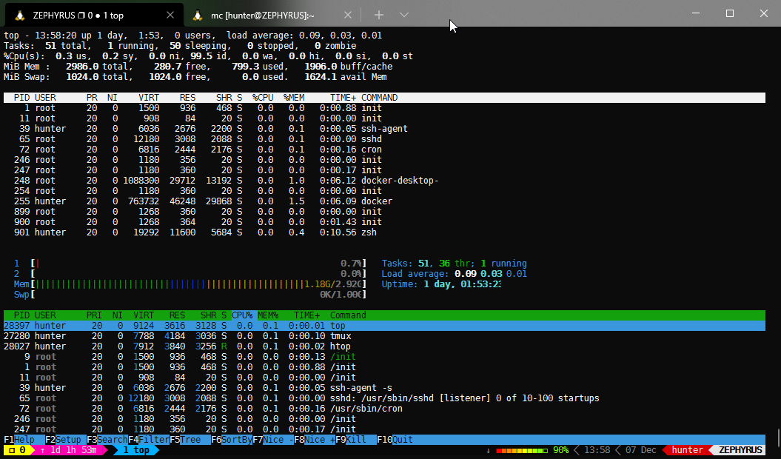
Task: Click the Tux icon on ZEPHYRUS tab
Action: point(20,16)
